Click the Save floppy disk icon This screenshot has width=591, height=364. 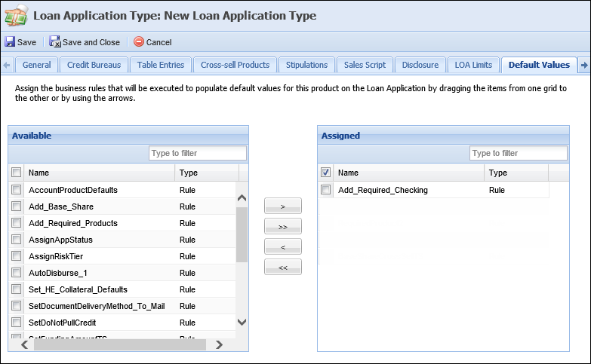pos(10,41)
